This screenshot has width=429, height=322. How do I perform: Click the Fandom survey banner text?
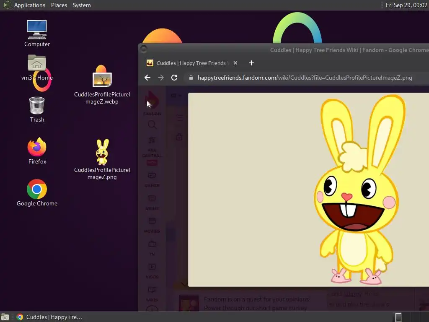pyautogui.click(x=257, y=304)
